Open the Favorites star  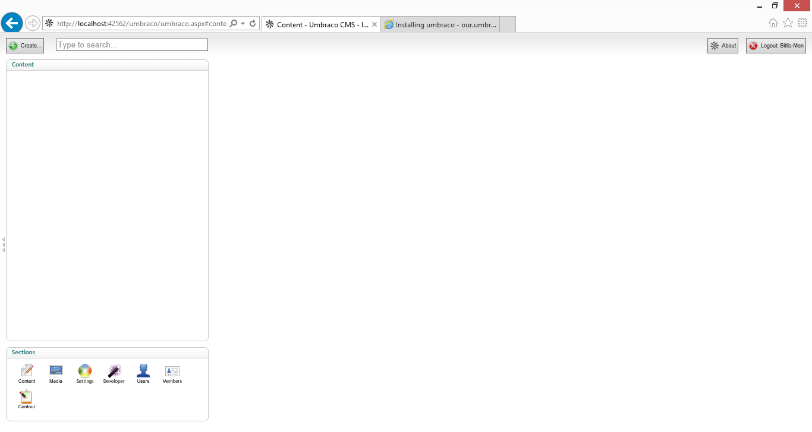(788, 23)
